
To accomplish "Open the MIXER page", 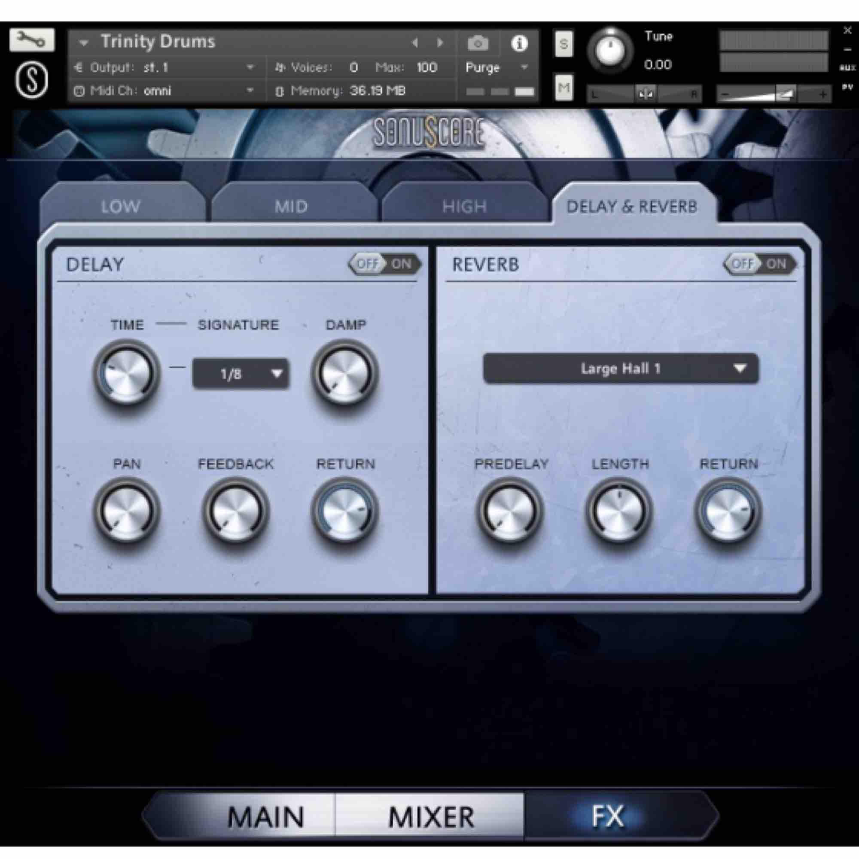I will point(431,817).
